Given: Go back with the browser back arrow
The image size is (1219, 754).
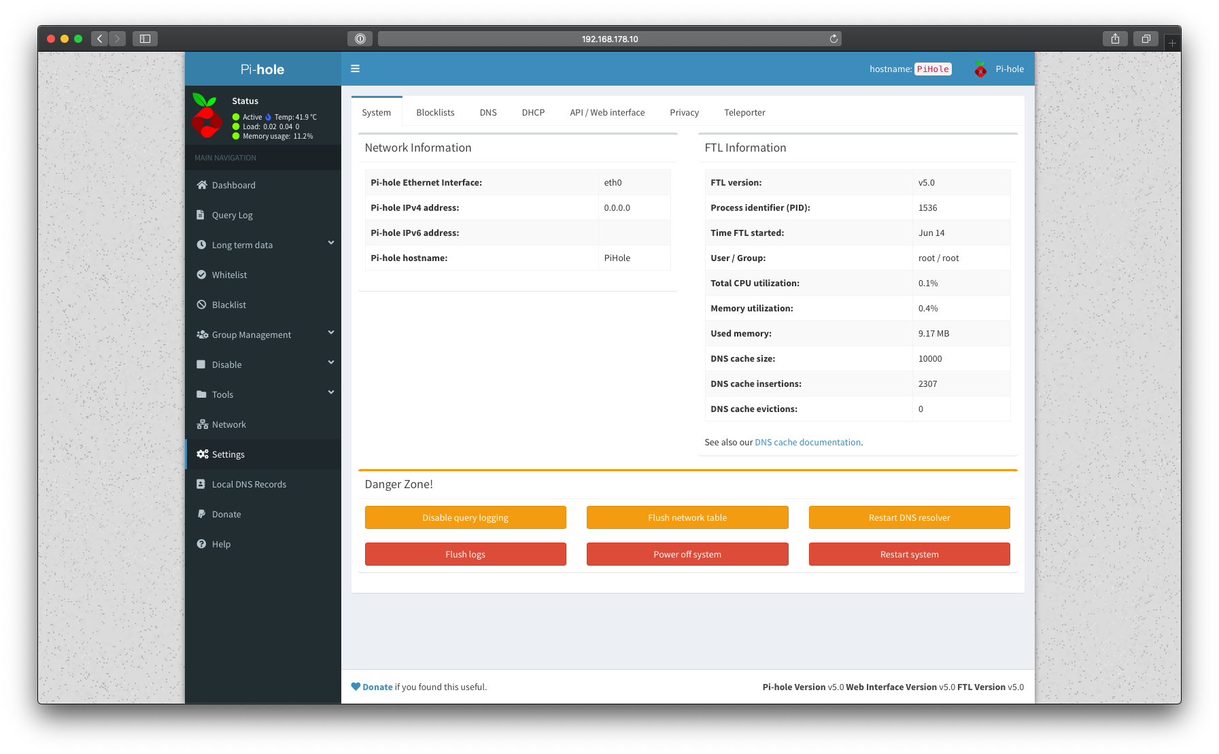Looking at the screenshot, I should click(x=99, y=39).
